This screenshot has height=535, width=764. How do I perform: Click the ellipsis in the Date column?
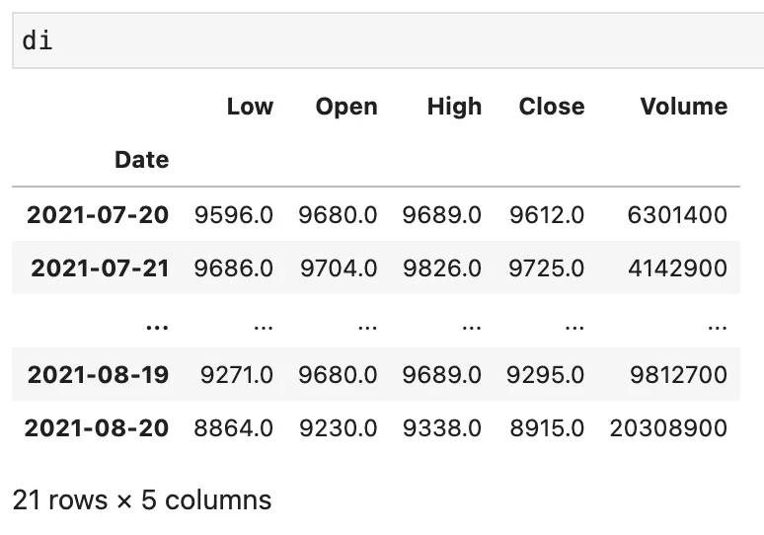pyautogui.click(x=156, y=322)
